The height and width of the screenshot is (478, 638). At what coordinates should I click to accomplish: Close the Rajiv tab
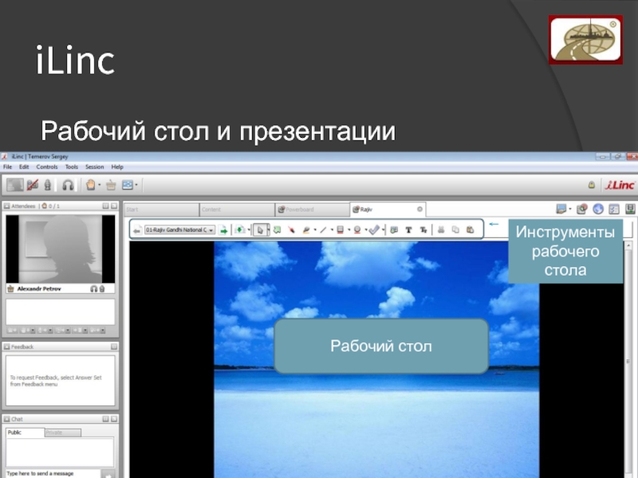click(x=419, y=210)
